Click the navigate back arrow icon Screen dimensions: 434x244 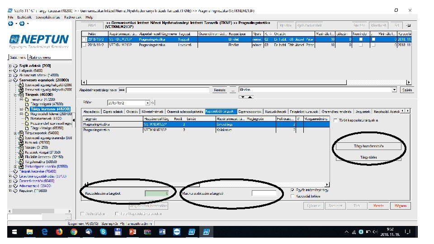click(10, 23)
